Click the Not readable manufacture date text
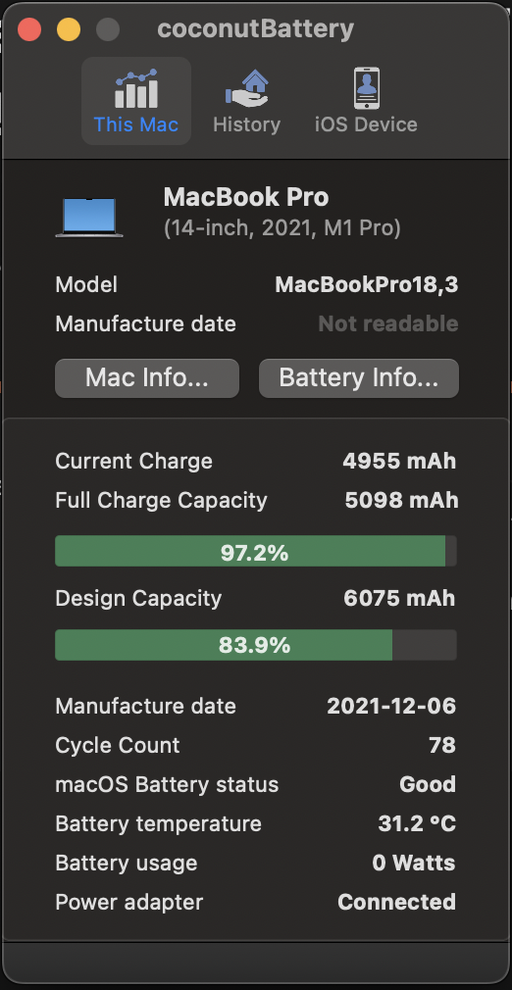Viewport: 512px width, 990px height. (x=388, y=323)
